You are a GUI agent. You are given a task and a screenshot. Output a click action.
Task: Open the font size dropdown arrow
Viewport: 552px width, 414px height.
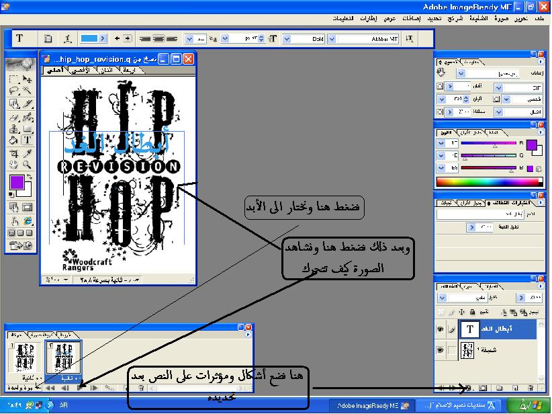click(225, 39)
